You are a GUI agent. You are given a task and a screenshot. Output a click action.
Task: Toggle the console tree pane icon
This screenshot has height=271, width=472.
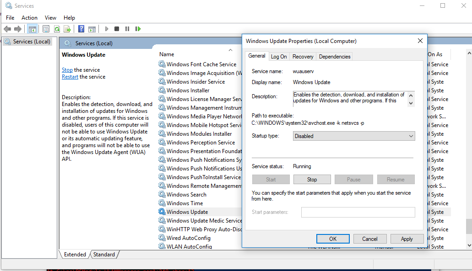tap(32, 29)
